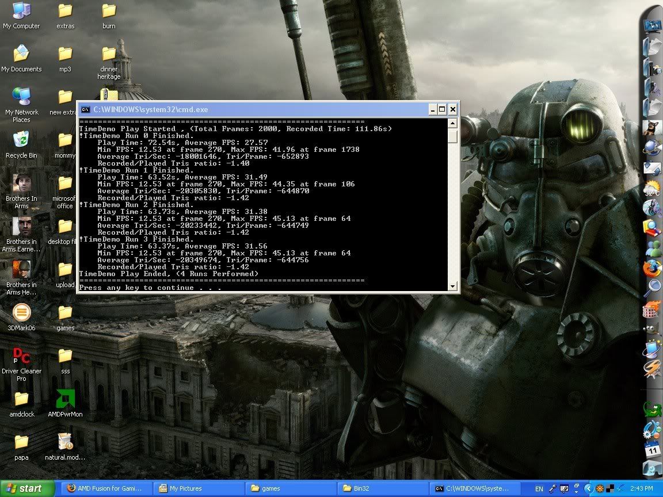Image resolution: width=663 pixels, height=497 pixels.
Task: Click the GIMP icon in the dock
Action: [x=652, y=328]
